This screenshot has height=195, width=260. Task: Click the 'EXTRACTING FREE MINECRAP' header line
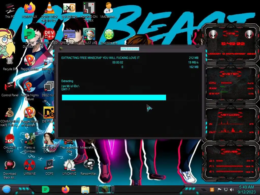click(x=101, y=58)
